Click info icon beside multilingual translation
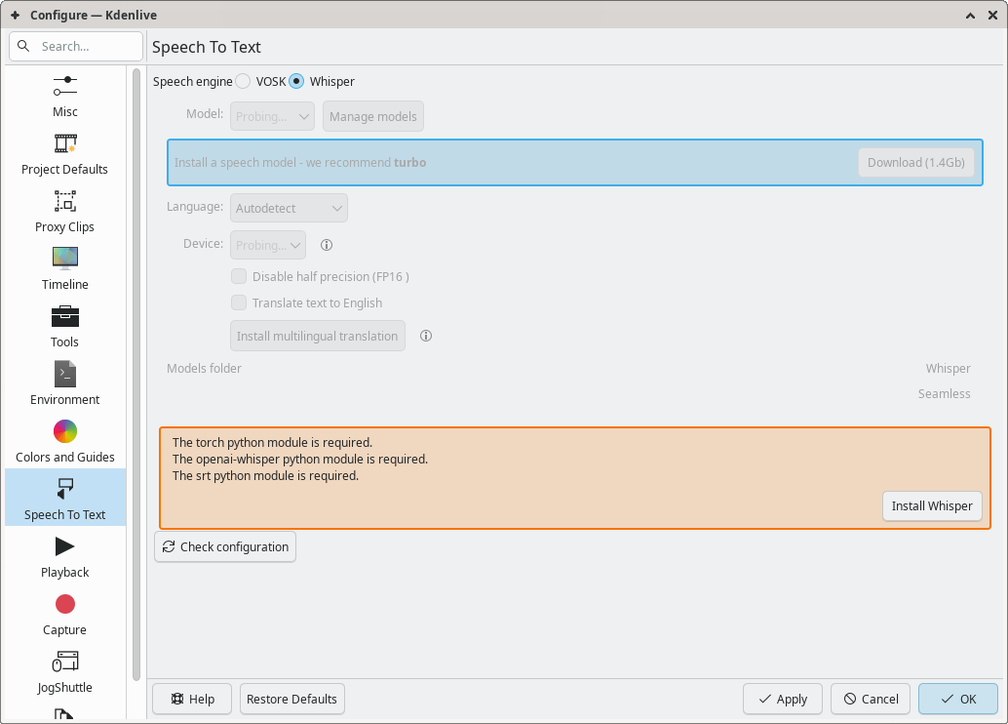The height and width of the screenshot is (724, 1008). [x=426, y=336]
